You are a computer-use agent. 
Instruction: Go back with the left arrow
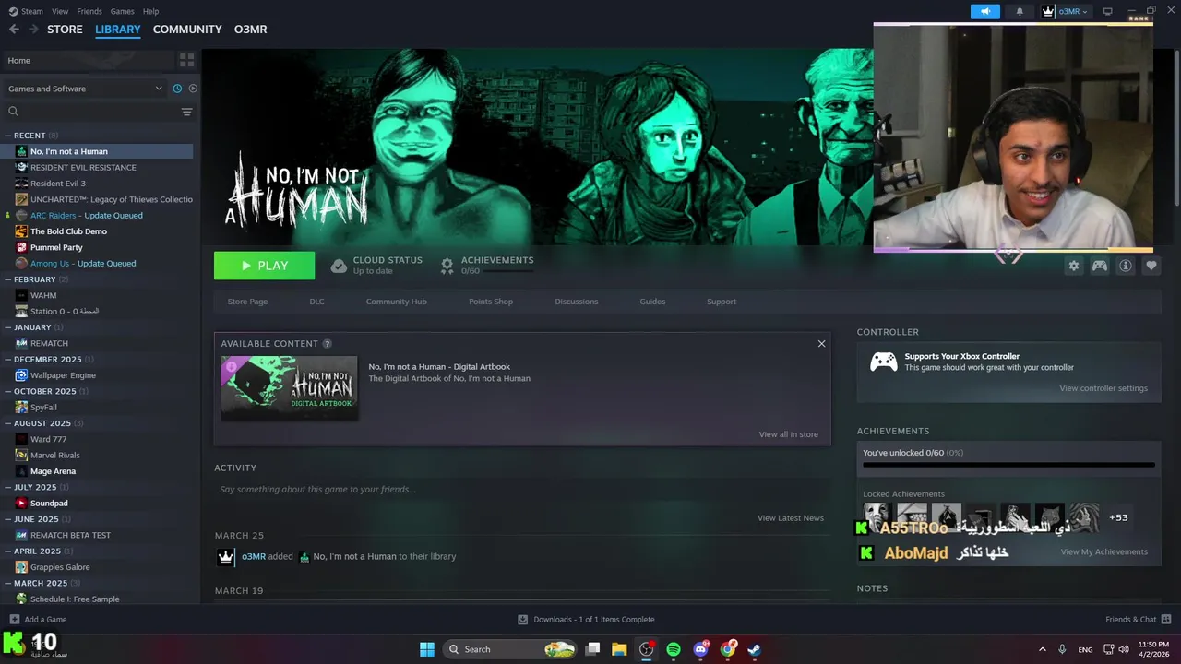point(14,30)
